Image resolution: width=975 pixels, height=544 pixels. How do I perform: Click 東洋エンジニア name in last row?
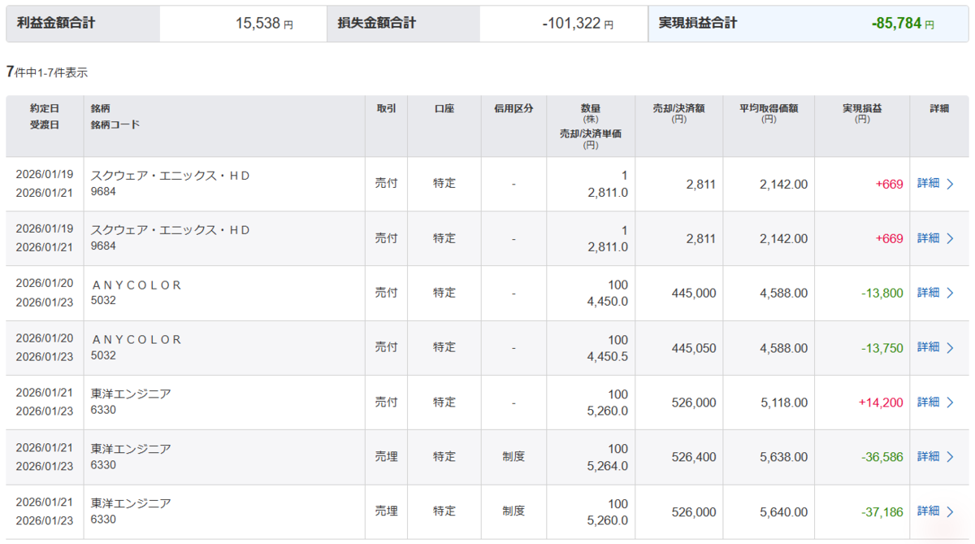click(131, 503)
